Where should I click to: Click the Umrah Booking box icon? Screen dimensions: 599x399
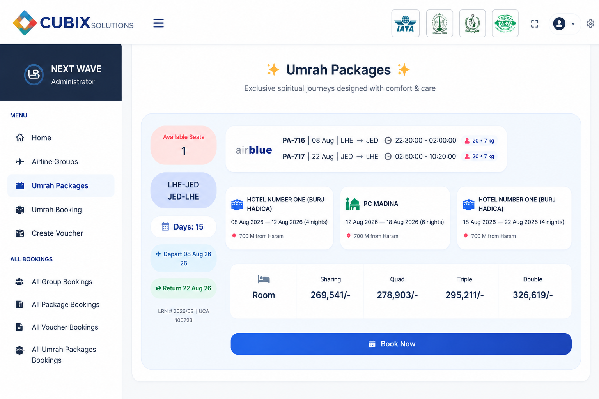pos(19,210)
